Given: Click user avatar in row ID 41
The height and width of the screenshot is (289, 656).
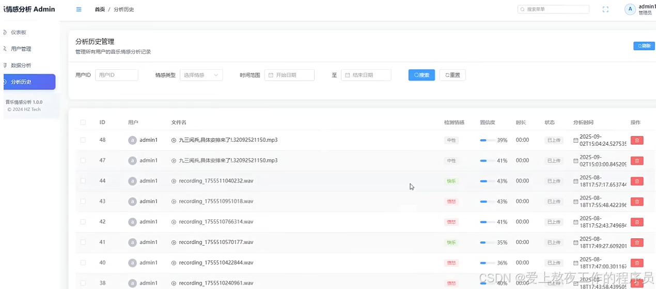Looking at the screenshot, I should tap(132, 242).
